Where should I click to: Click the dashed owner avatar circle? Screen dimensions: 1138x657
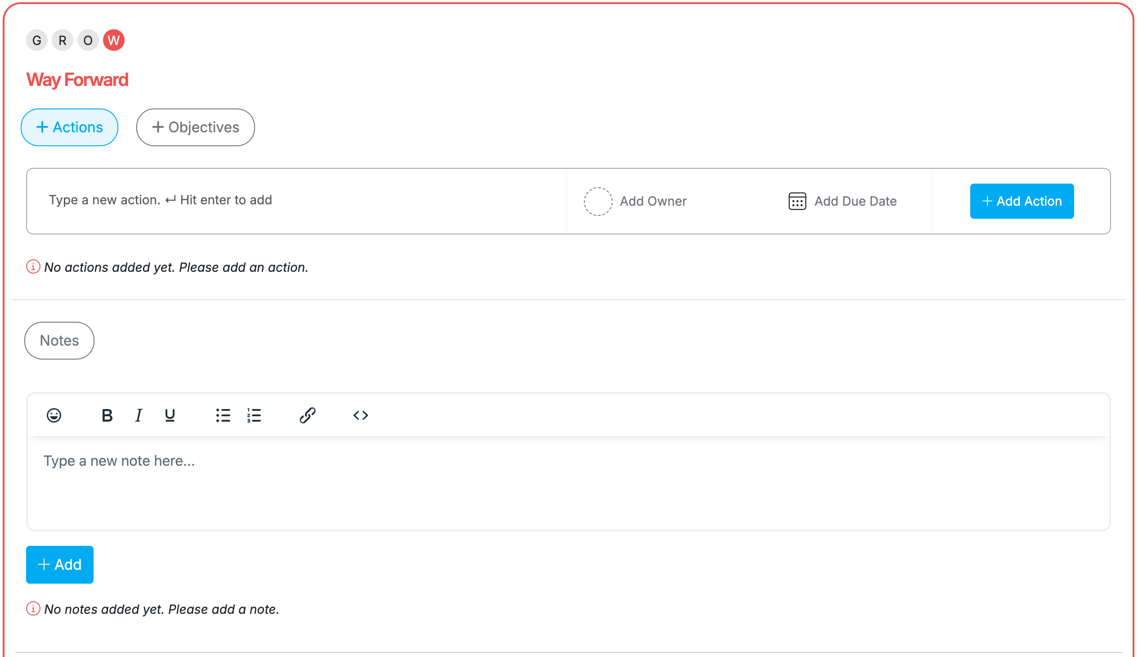tap(598, 201)
